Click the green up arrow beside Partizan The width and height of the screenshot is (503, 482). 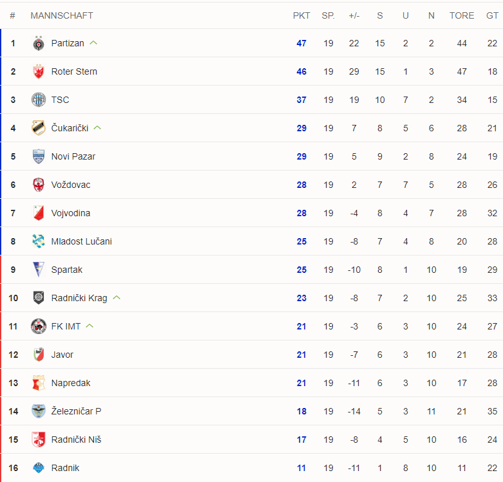(94, 43)
